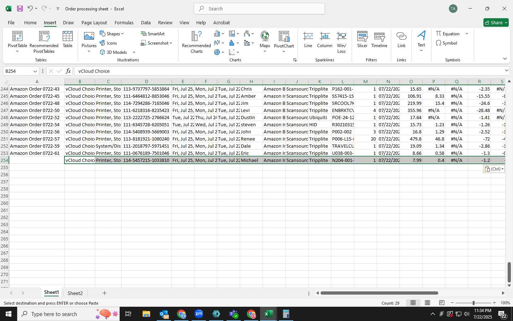Open the Text group dropdown

pyautogui.click(x=421, y=42)
